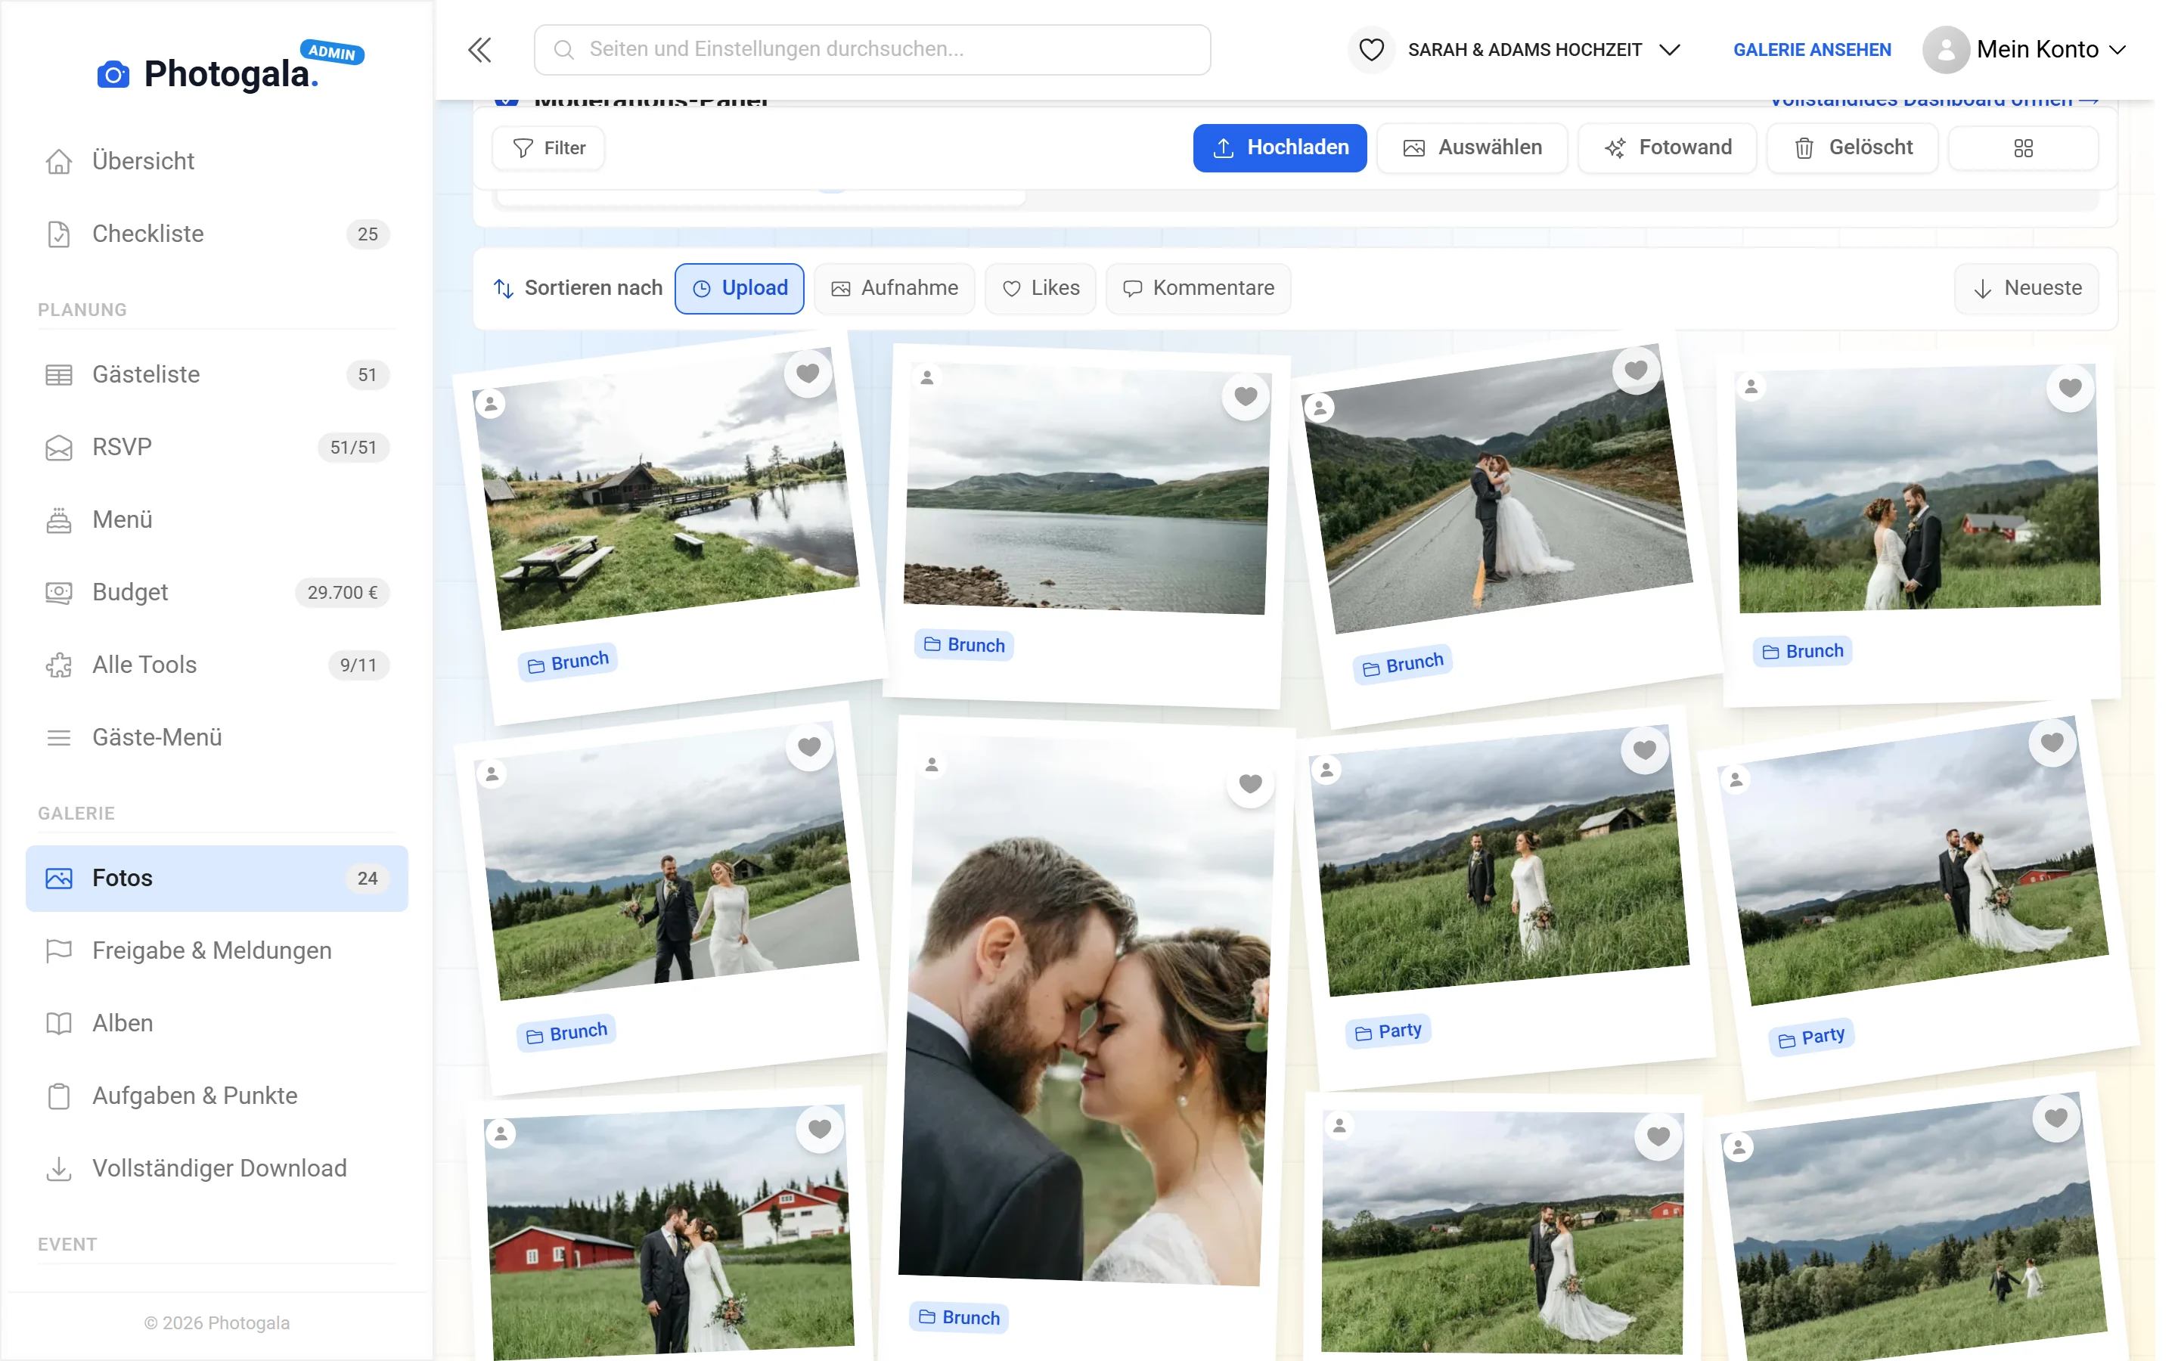Open the Gäste-Menü page
This screenshot has height=1361, width=2178.
coord(217,737)
